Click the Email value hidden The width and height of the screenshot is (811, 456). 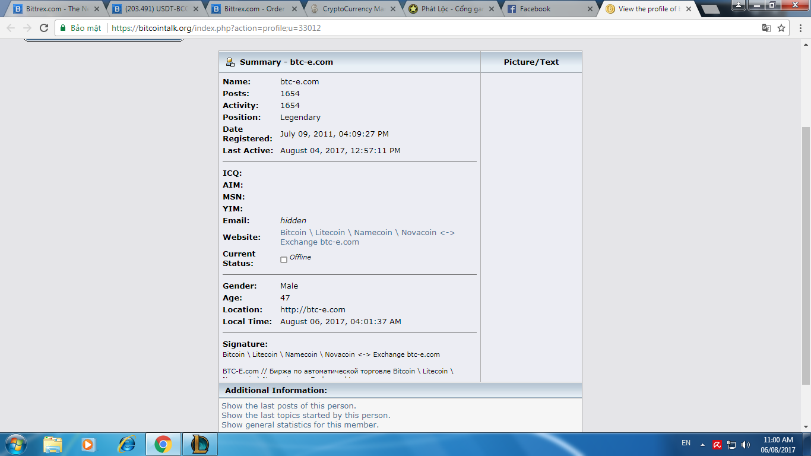coord(293,221)
